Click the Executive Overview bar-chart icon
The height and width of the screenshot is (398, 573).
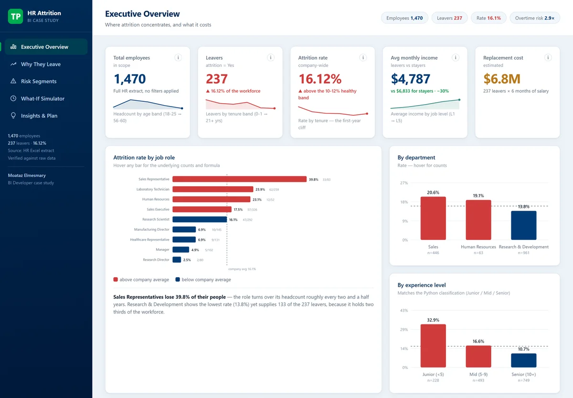13,47
